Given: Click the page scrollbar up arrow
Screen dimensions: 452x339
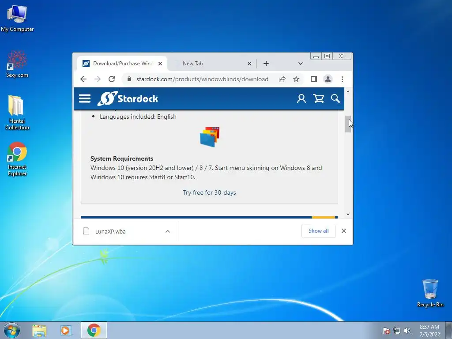Looking at the screenshot, I should (348, 91).
